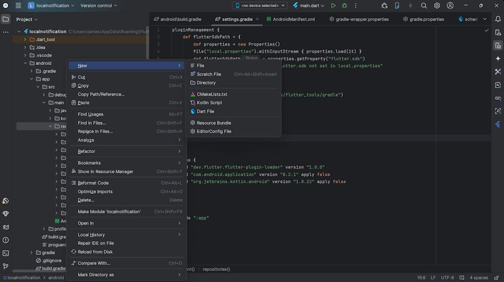Open the Git tool window in the sidebar
Image resolution: width=504 pixels, height=282 pixels.
(x=6, y=266)
